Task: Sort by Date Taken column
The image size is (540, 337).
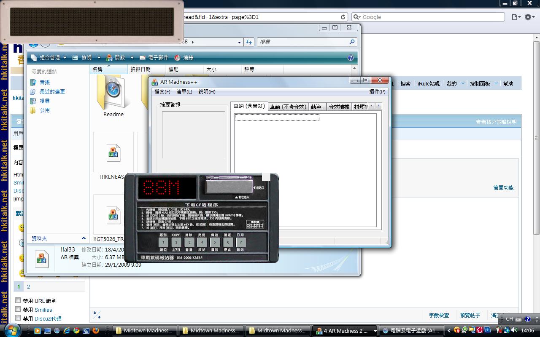Action: click(x=146, y=69)
